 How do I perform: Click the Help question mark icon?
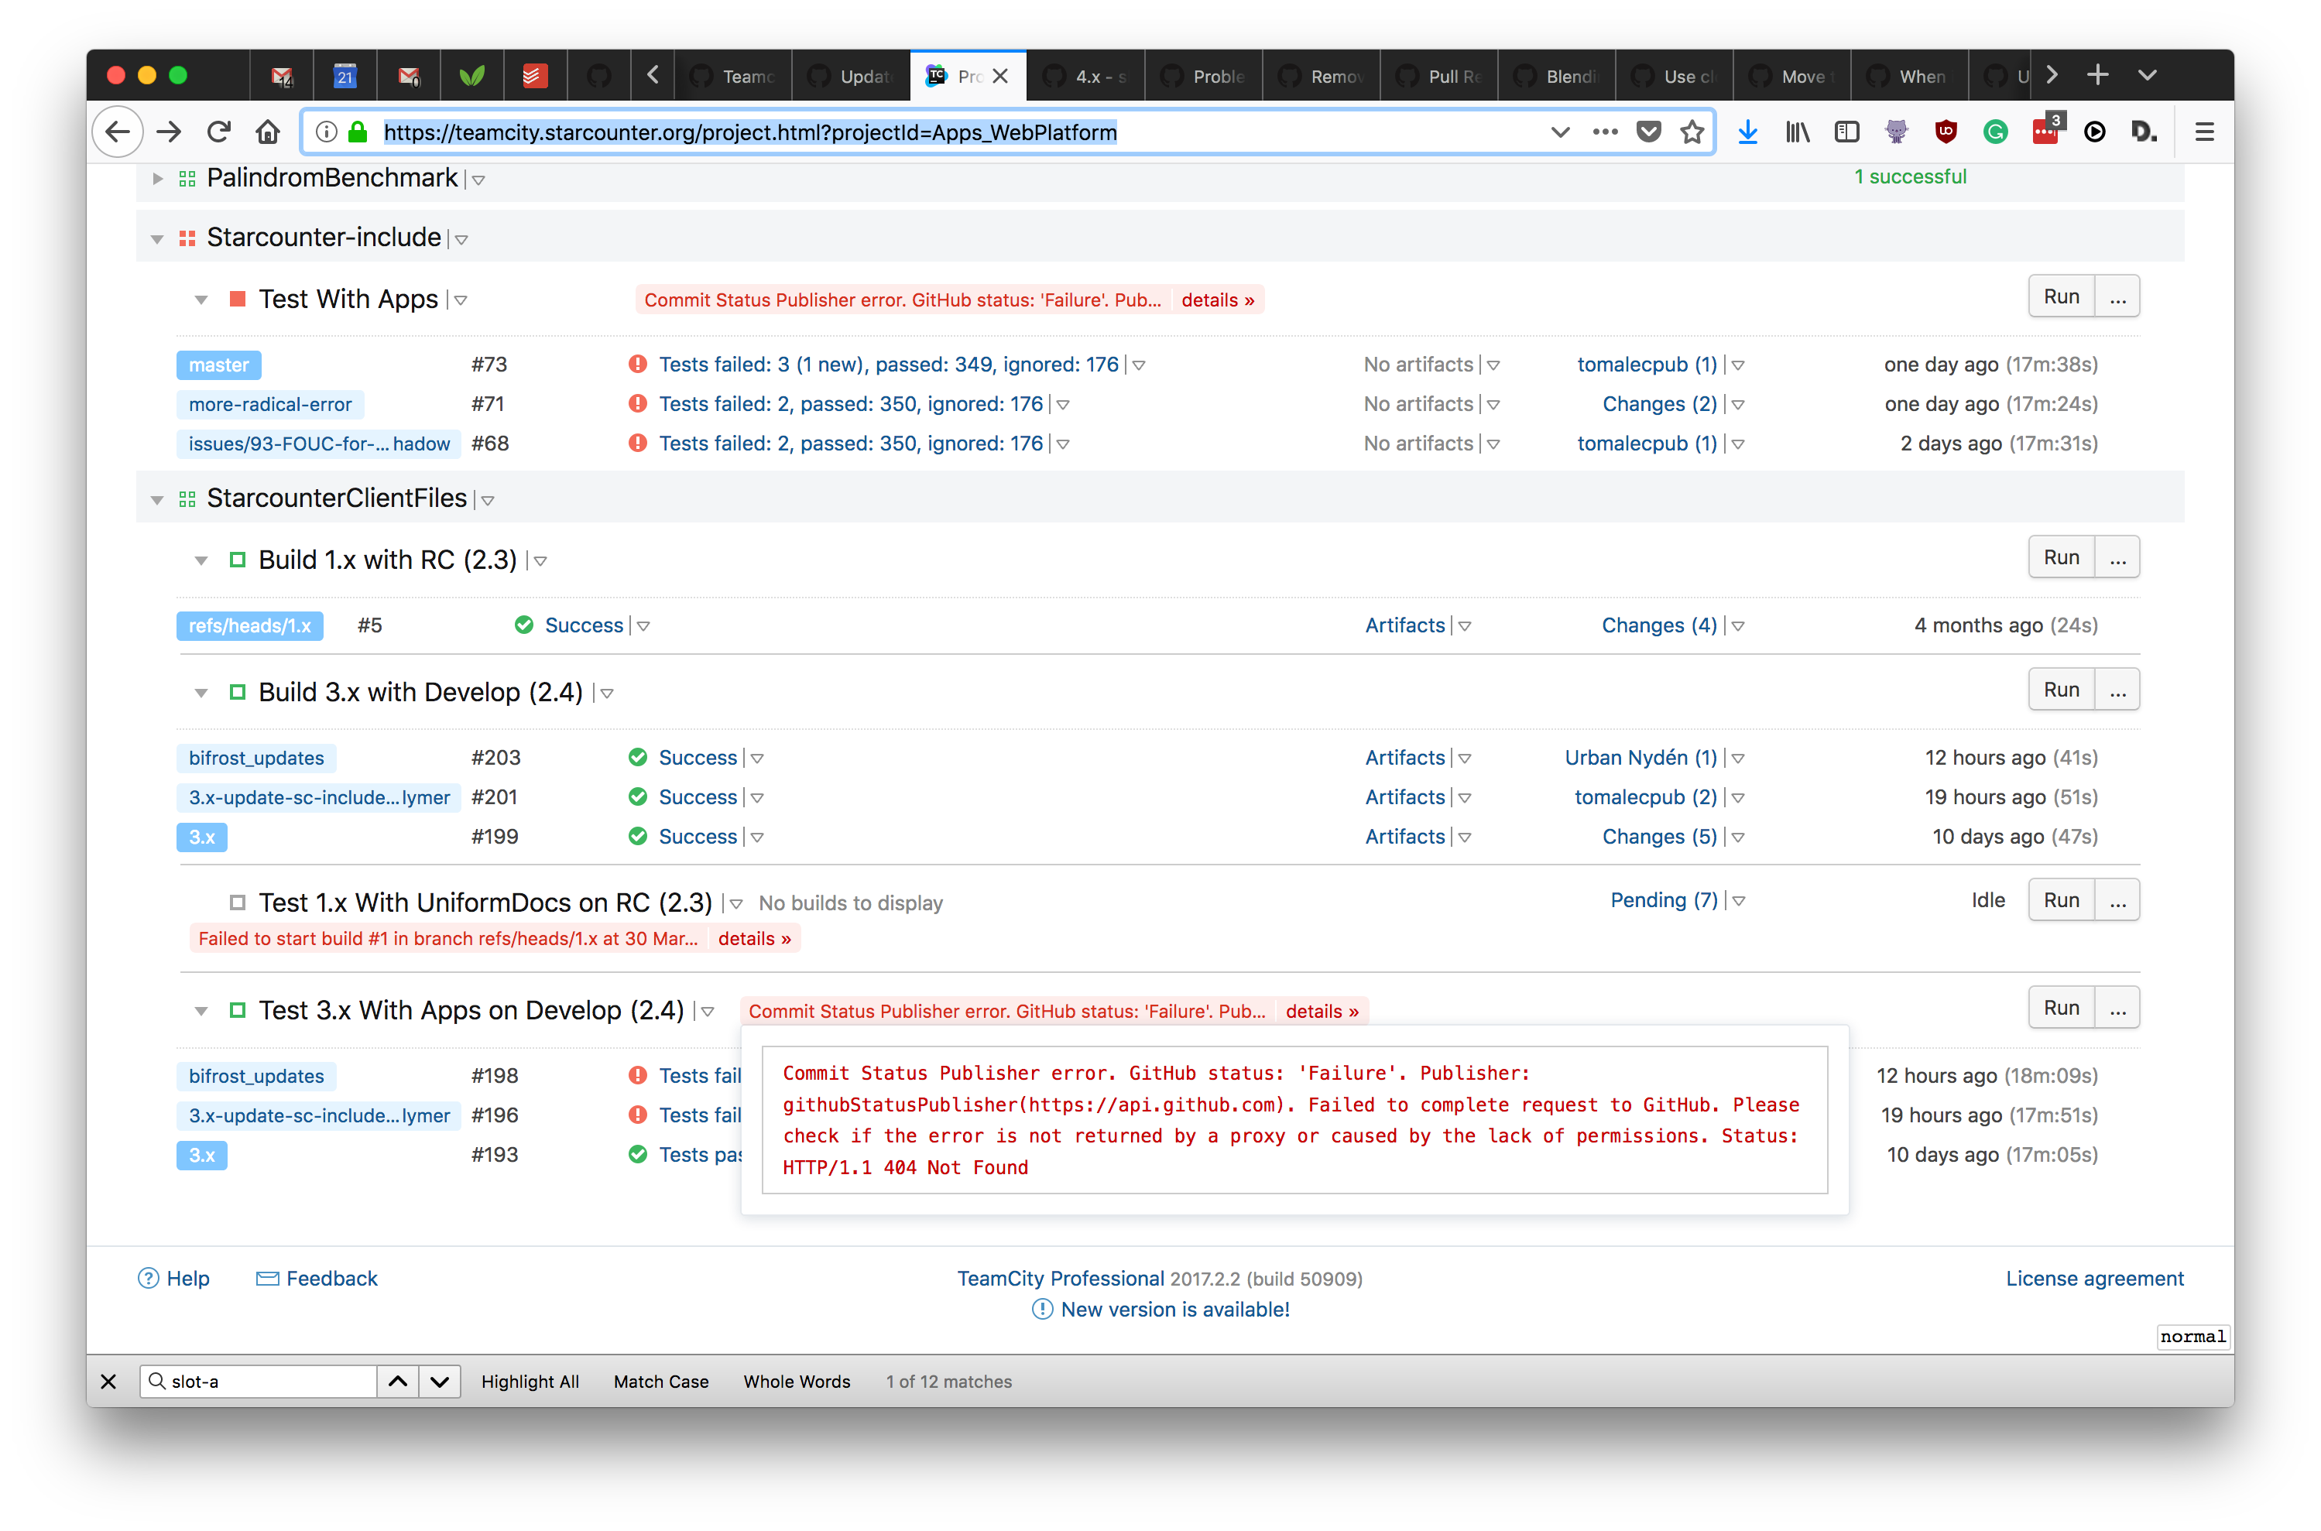click(x=147, y=1278)
